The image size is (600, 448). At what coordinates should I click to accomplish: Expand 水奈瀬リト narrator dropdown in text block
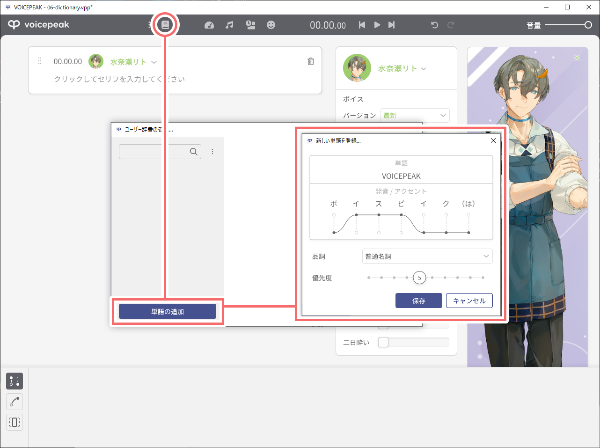133,62
